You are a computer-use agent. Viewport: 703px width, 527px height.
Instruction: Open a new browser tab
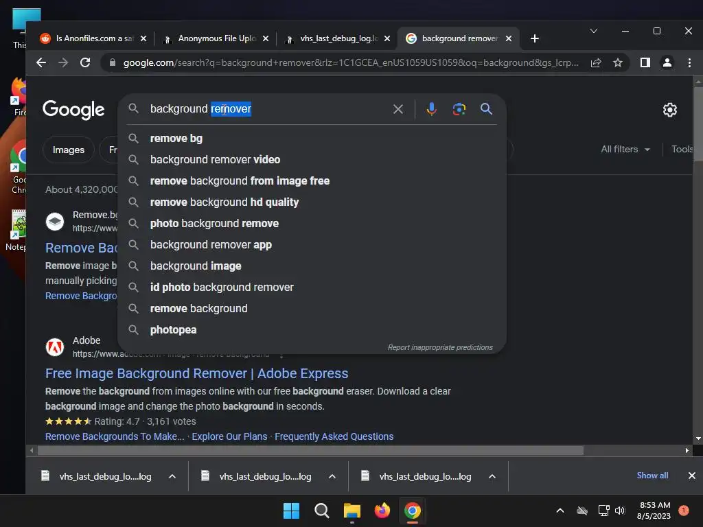pyautogui.click(x=534, y=38)
